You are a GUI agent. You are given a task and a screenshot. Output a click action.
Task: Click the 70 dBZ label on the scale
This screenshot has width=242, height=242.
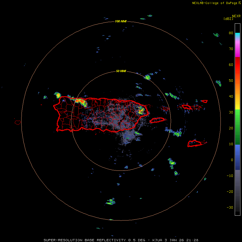(231, 49)
